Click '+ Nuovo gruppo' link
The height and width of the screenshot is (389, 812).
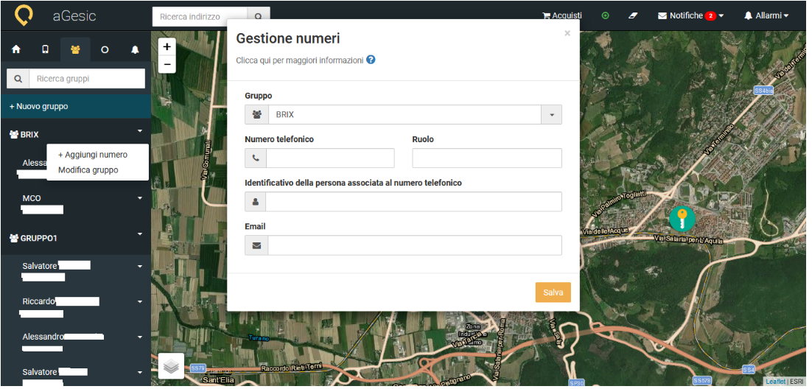pos(38,107)
